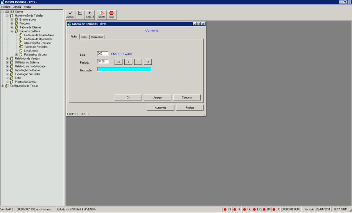352x213 pixels.
Task: Click the blank window toolbar icon
Action: click(80, 15)
